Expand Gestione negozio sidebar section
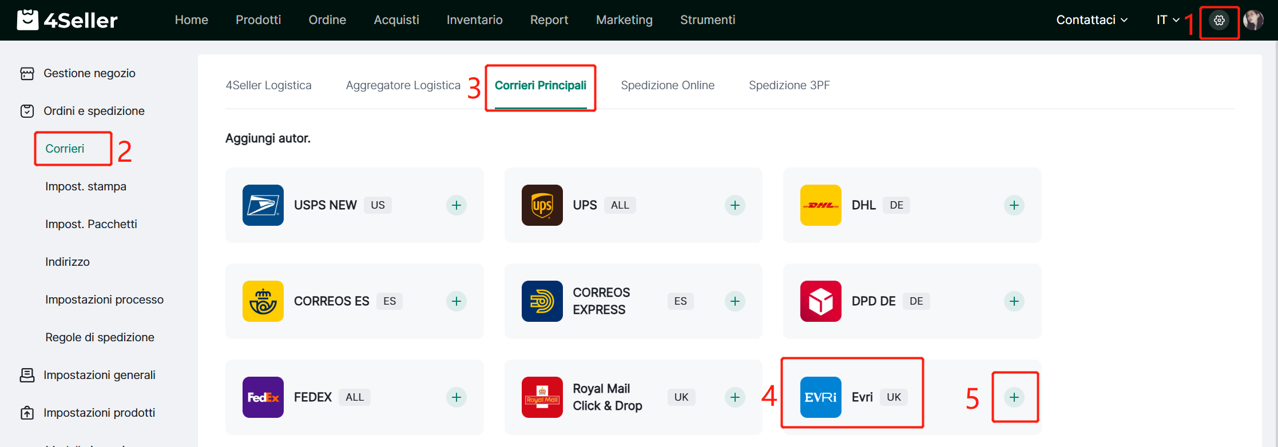This screenshot has width=1278, height=447. [89, 73]
